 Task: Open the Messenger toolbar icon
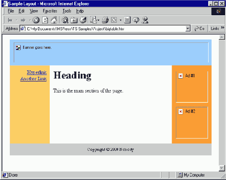pyautogui.click(x=145, y=20)
